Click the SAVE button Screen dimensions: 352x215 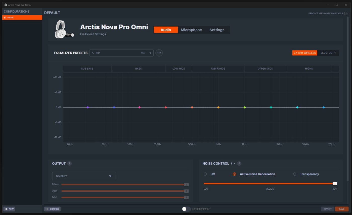click(x=342, y=209)
